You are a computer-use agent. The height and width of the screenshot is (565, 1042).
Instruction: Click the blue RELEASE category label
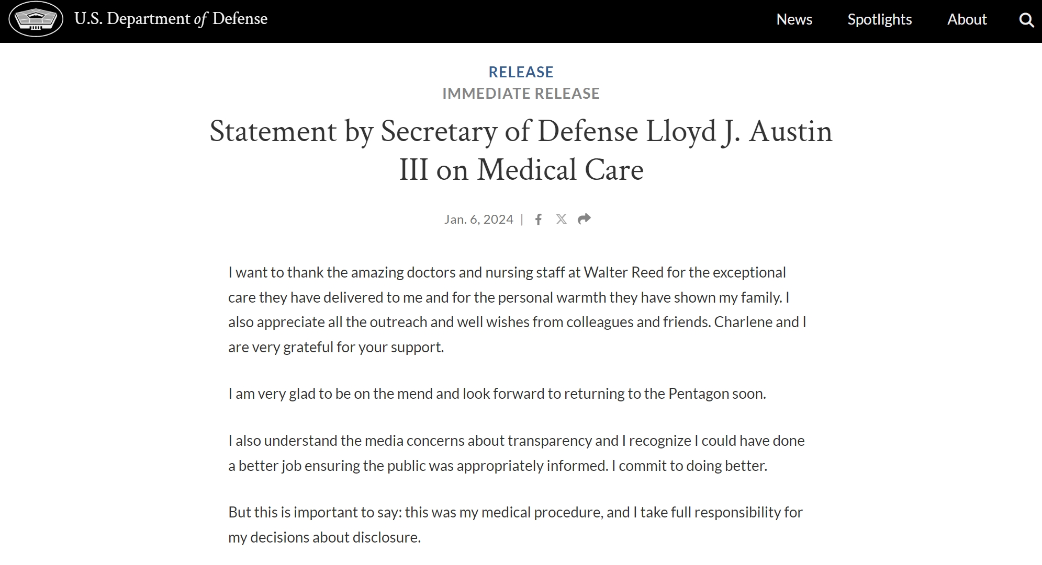(x=521, y=72)
